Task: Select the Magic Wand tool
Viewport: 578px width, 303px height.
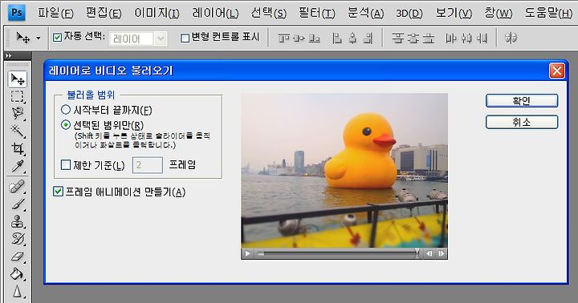Action: (x=18, y=131)
